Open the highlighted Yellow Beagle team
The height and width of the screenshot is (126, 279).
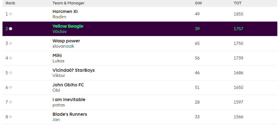pos(68,26)
